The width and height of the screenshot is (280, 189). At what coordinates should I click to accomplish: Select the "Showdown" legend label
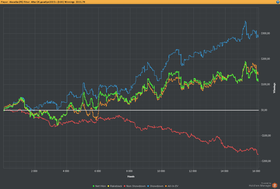tap(156, 186)
